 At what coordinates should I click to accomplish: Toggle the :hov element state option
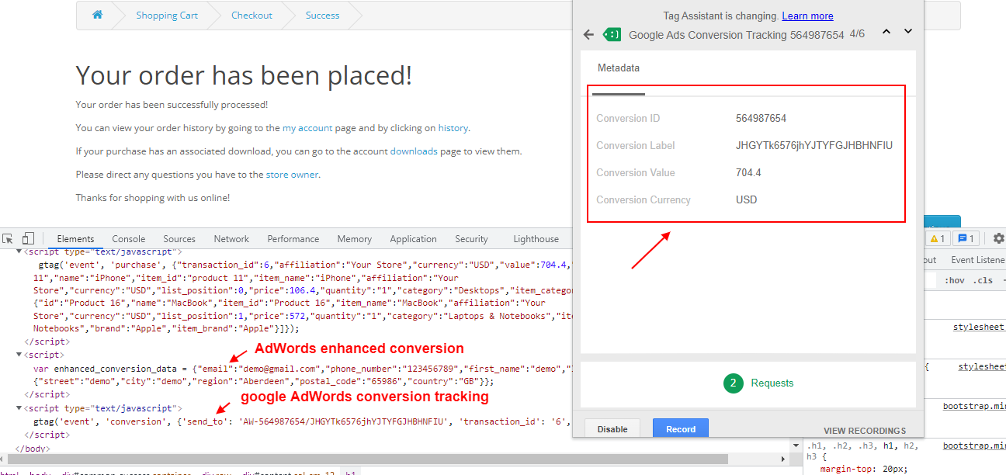tap(954, 280)
